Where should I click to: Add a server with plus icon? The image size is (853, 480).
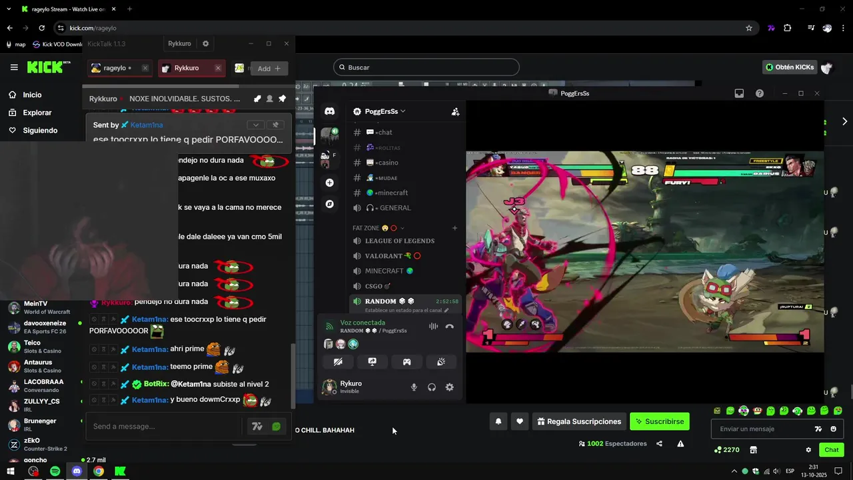coord(329,183)
